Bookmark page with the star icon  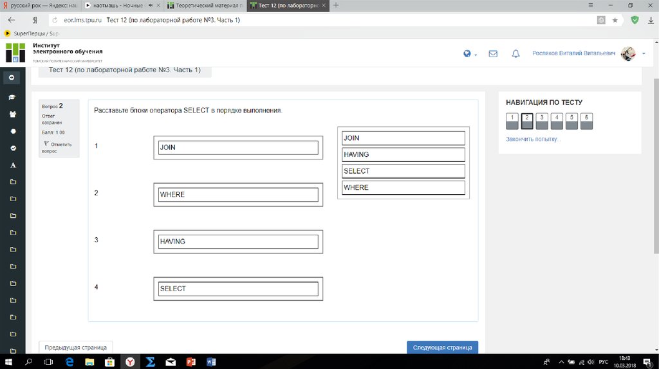click(615, 20)
